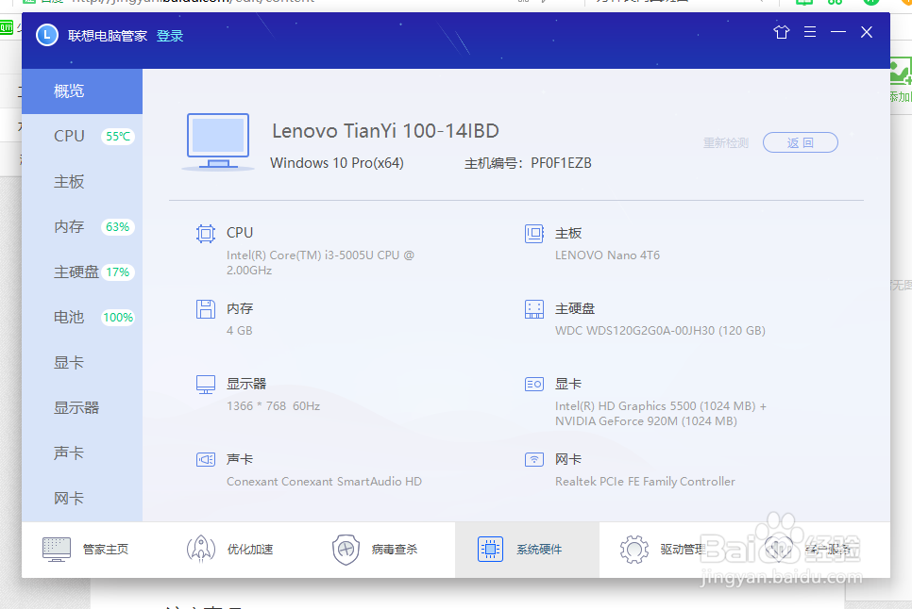Open the 驱动管理 bottom tab
This screenshot has height=609, width=912.
(671, 550)
